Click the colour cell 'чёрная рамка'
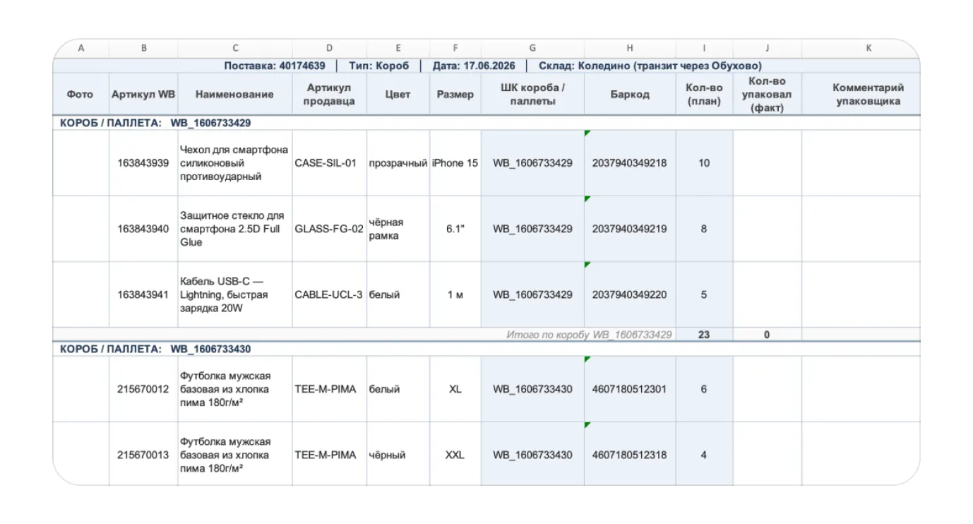This screenshot has height=524, width=973. (x=398, y=229)
